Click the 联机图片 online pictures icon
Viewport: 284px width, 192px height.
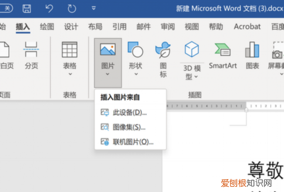(x=105, y=142)
